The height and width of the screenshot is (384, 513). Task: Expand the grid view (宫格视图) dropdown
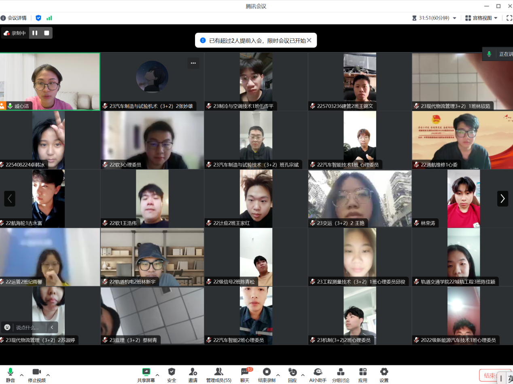pyautogui.click(x=481, y=18)
